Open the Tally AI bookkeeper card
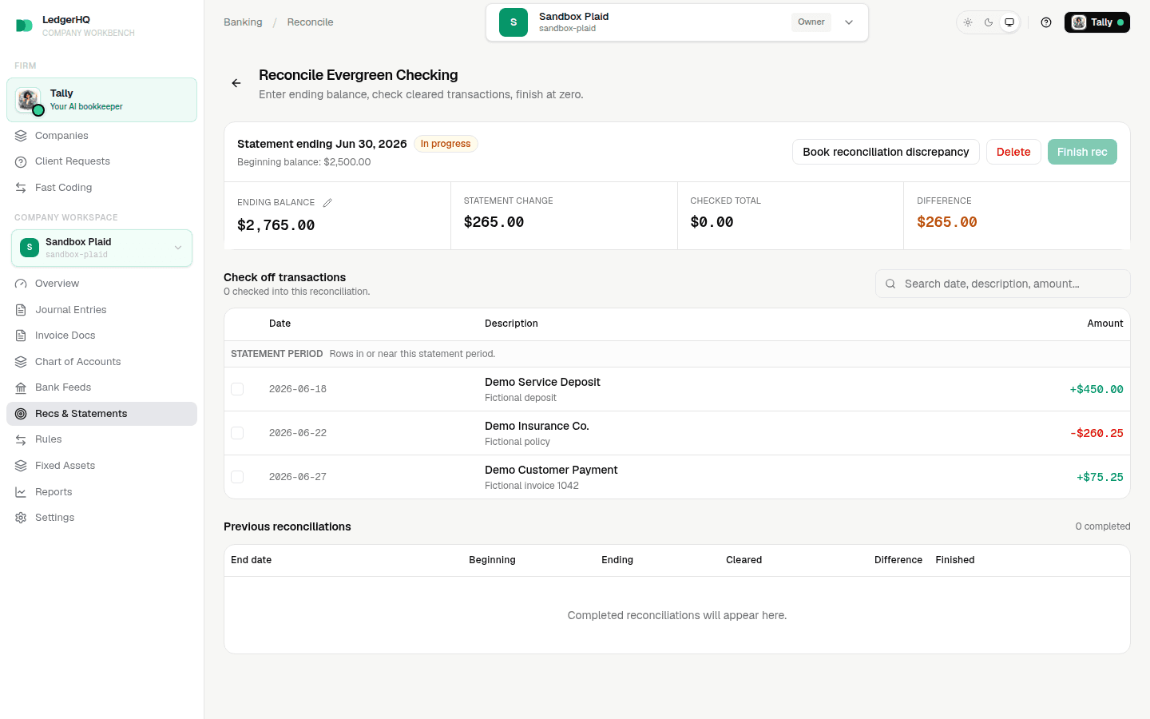1150x719 pixels. [x=102, y=100]
